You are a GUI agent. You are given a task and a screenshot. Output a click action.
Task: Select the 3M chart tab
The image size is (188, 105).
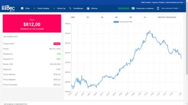[x=116, y=17]
